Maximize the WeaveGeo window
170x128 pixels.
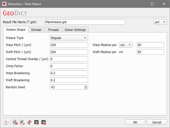pos(152,4)
